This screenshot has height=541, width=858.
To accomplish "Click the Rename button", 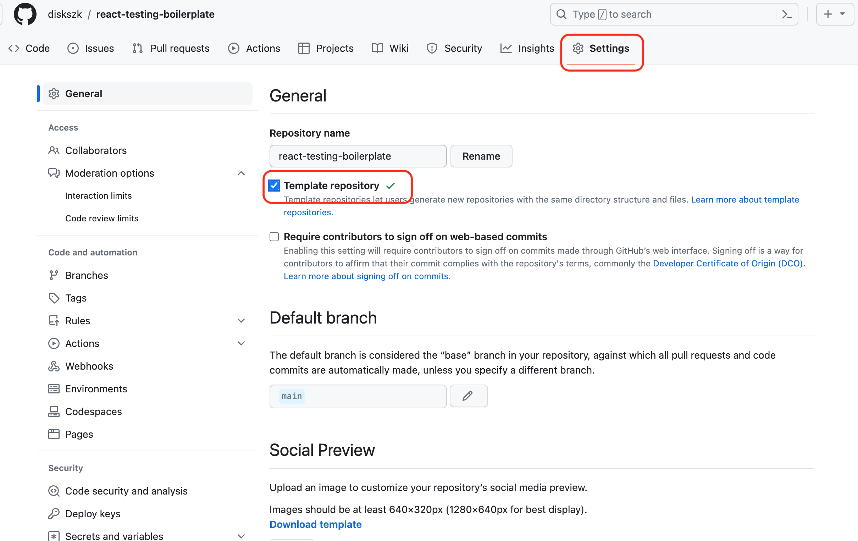I will [481, 156].
